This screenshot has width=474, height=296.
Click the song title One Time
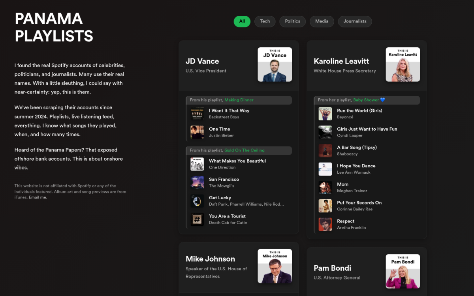[x=220, y=129]
